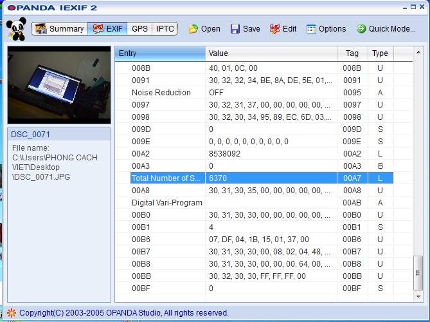Click the panda mascot icon
The height and width of the screenshot is (322, 430).
(16, 29)
